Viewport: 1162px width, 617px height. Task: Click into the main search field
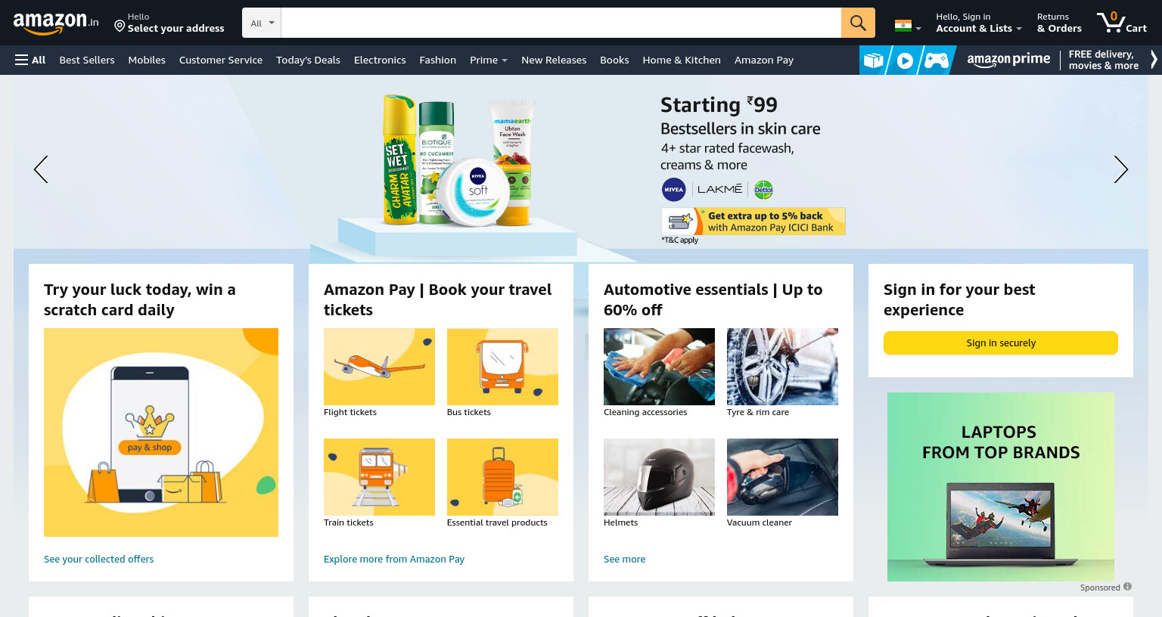[561, 23]
